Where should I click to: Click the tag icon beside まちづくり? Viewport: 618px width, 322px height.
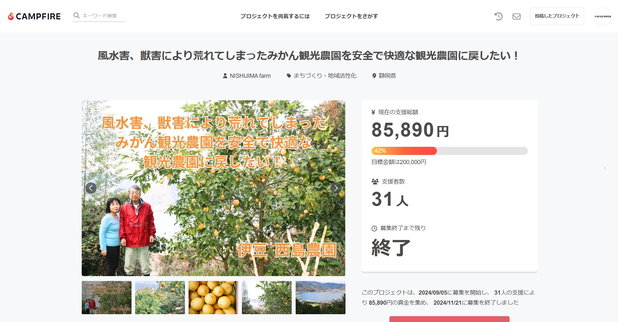click(288, 76)
